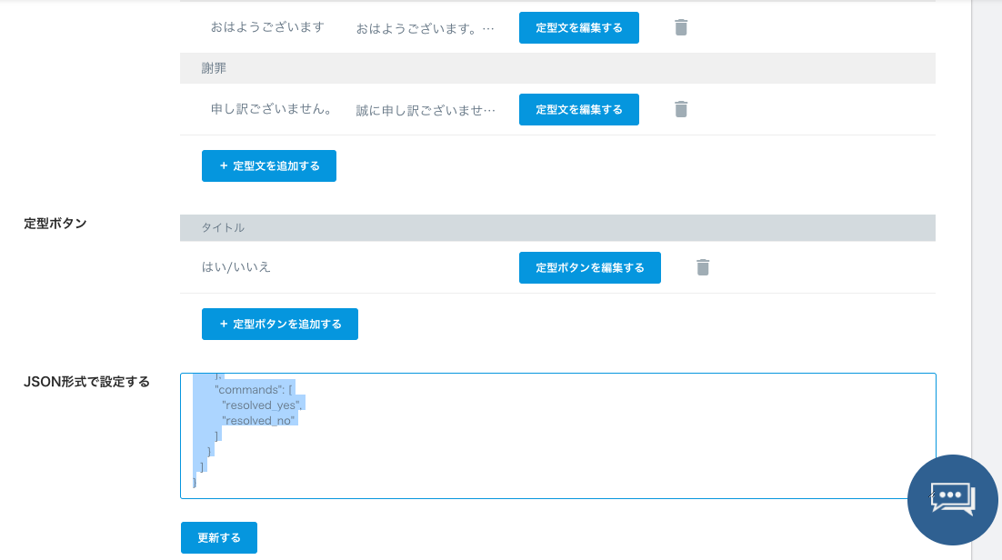The height and width of the screenshot is (560, 1002).
Task: Edit the おはようございます template text
Action: 579,27
